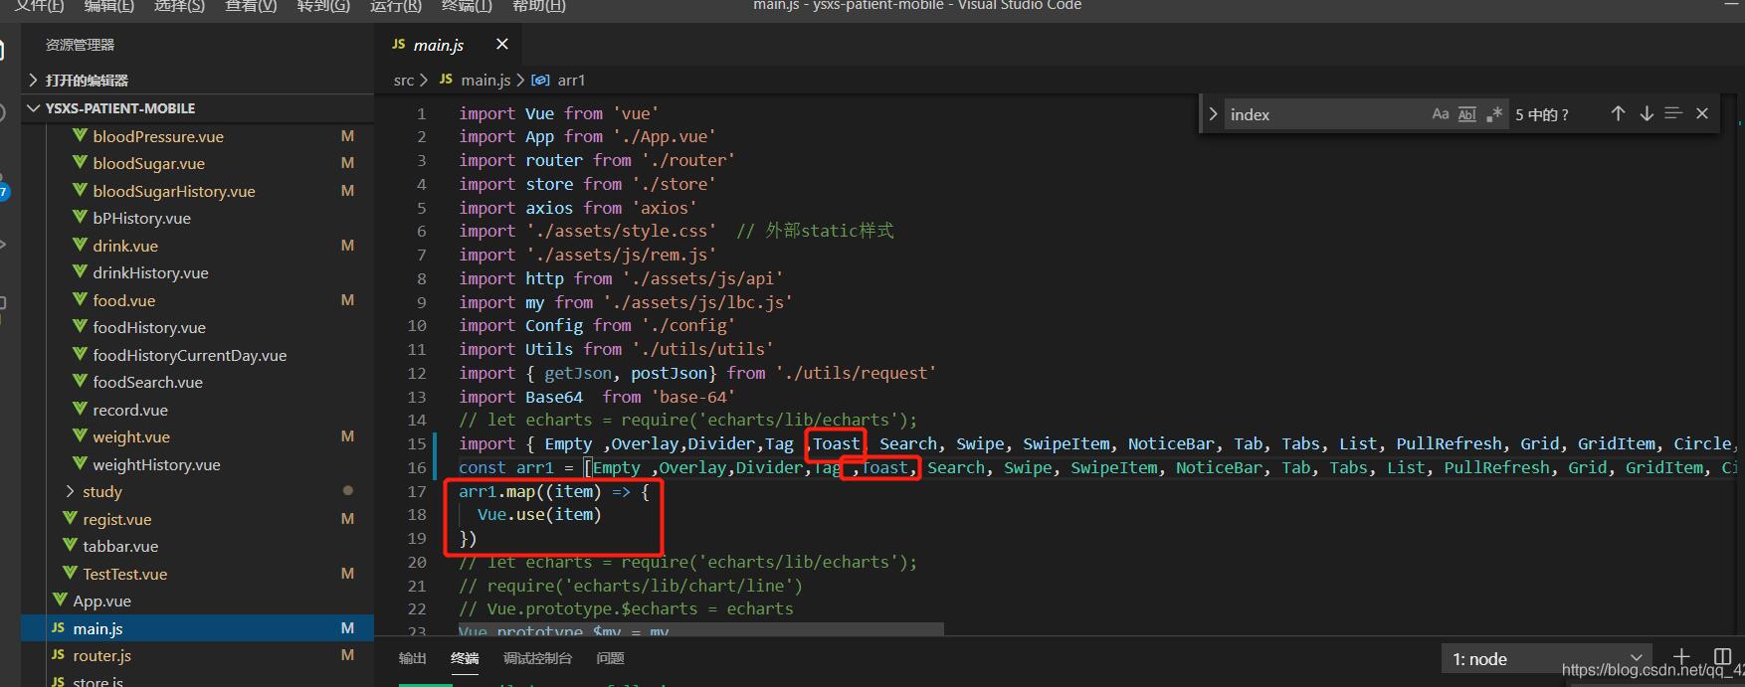Click the index search input field
This screenshot has width=1745, height=687.
[1321, 114]
